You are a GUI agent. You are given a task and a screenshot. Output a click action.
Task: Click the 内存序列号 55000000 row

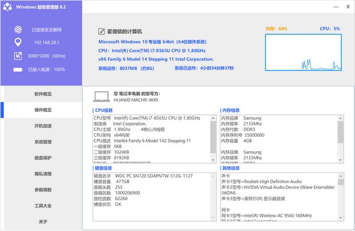click(243, 135)
